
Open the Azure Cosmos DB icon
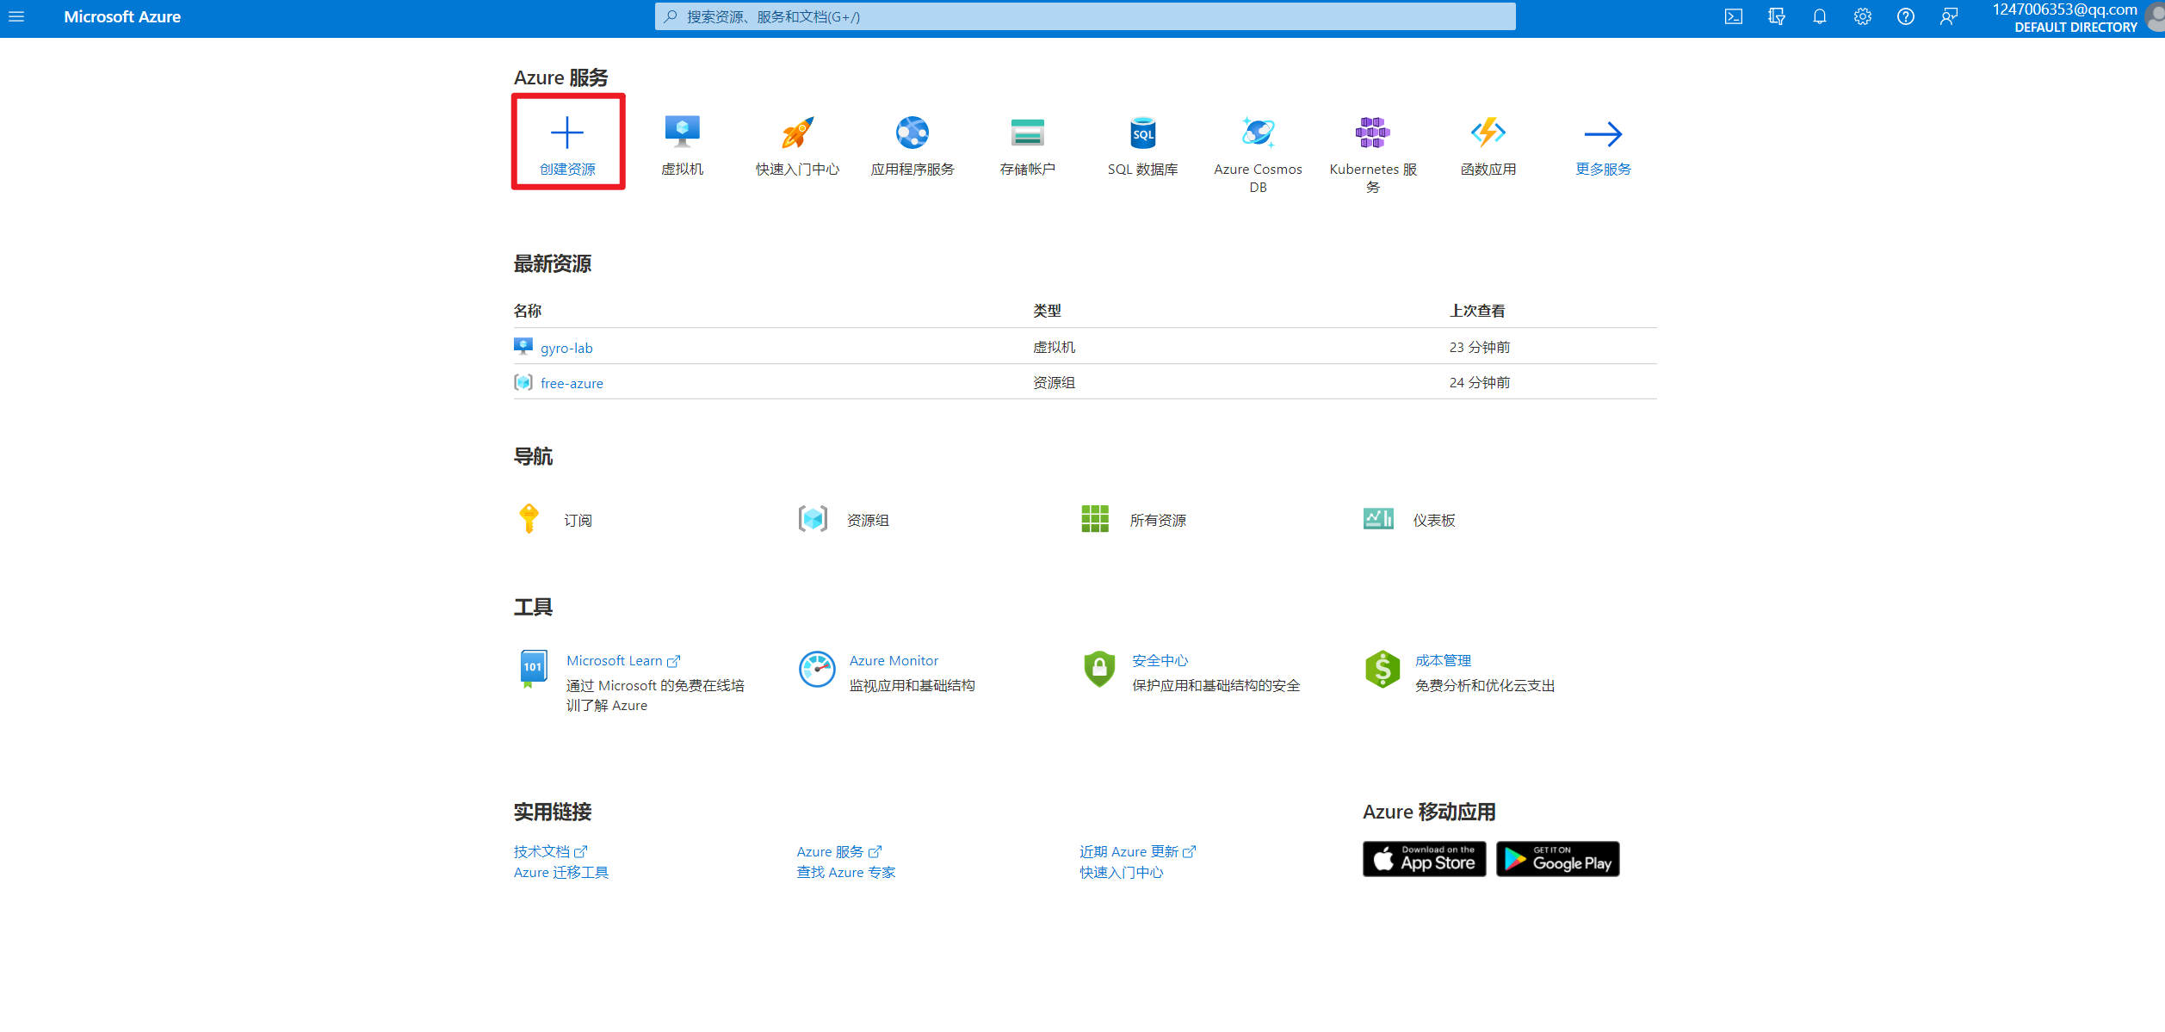[1258, 133]
